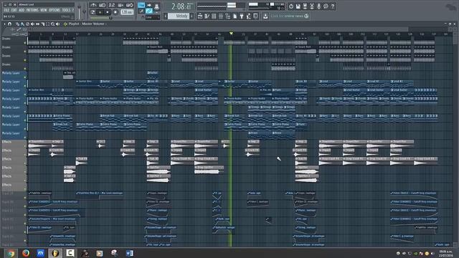Toggle the typing keyboard to piano button

click(x=141, y=5)
